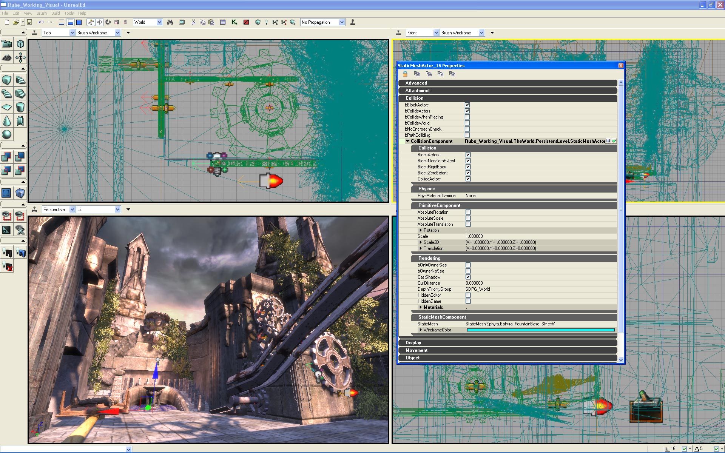Expand the Scale3D property
The image size is (725, 453).
click(421, 242)
